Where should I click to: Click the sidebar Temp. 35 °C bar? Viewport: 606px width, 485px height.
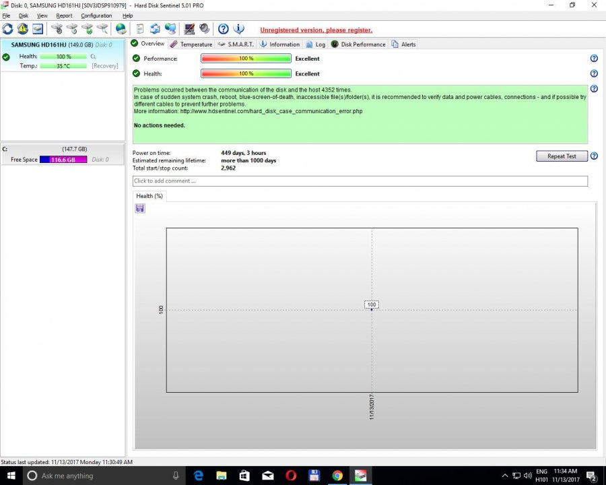(63, 66)
